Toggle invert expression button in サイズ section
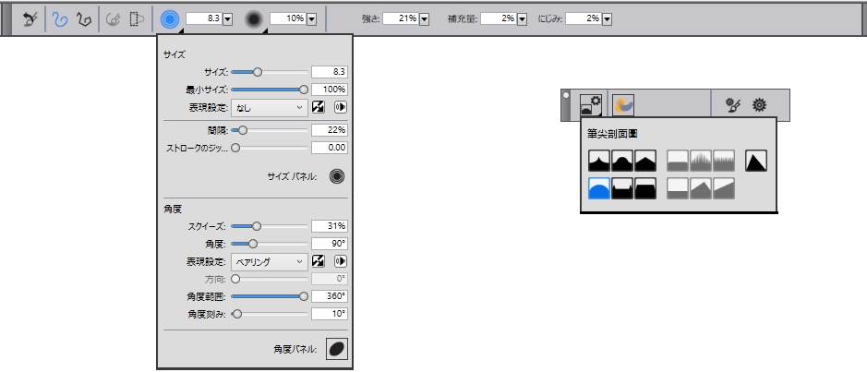The image size is (867, 372). tap(318, 107)
